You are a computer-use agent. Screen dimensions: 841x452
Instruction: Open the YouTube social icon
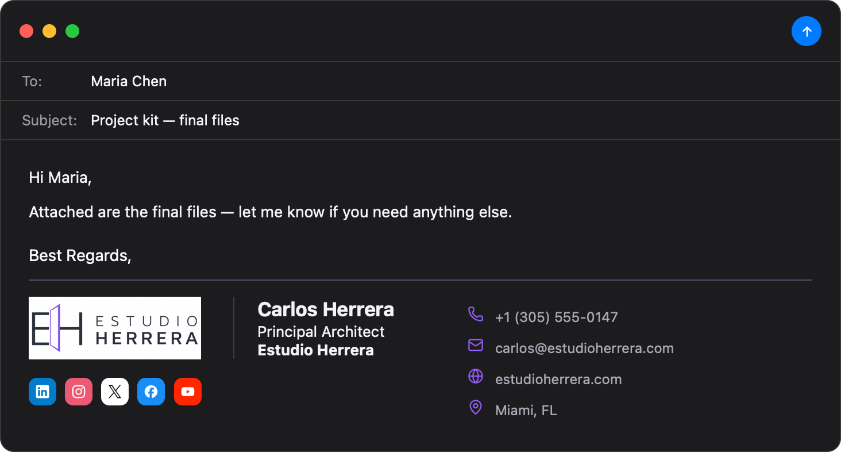[x=188, y=392]
